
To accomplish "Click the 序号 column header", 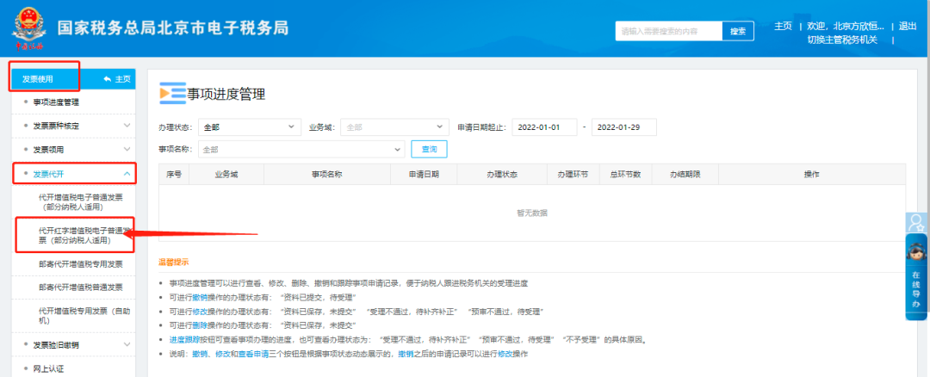I will coord(174,174).
